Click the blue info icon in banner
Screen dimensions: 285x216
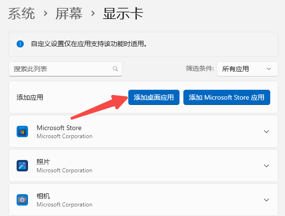point(20,44)
